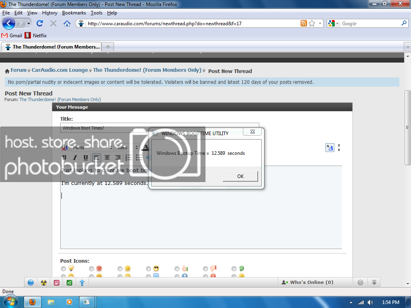This screenshot has width=411, height=308.
Task: Click the blue up arrow in bottom bar
Action: (x=82, y=282)
